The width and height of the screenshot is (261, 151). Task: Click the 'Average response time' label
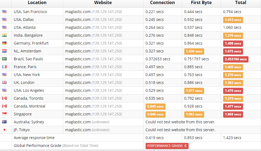coord(34,138)
